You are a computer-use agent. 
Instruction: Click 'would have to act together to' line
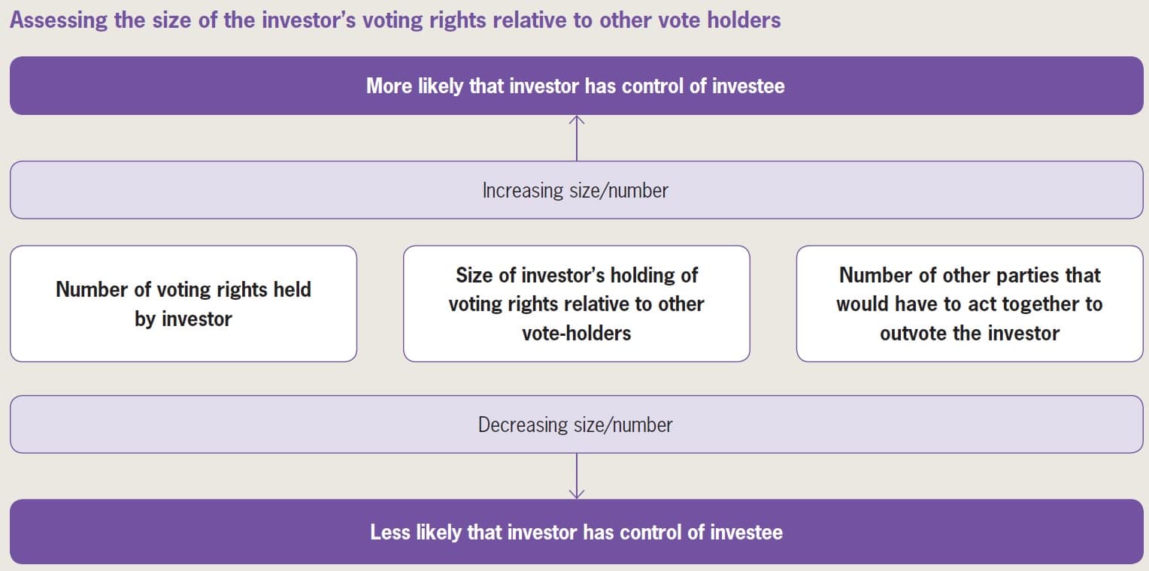click(x=969, y=304)
